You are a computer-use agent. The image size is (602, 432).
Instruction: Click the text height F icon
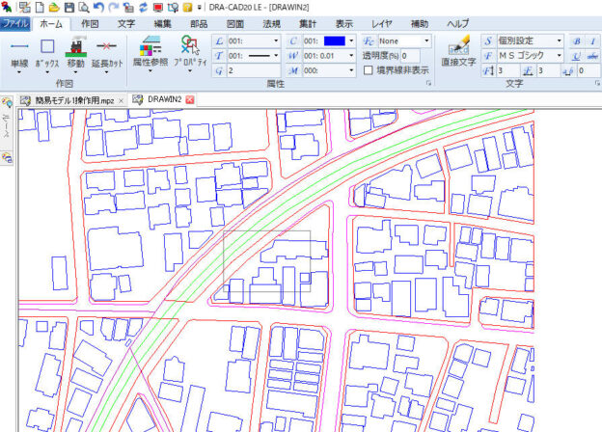coord(488,70)
